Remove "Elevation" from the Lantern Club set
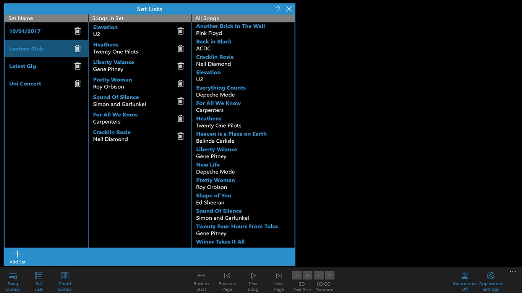 pos(180,31)
